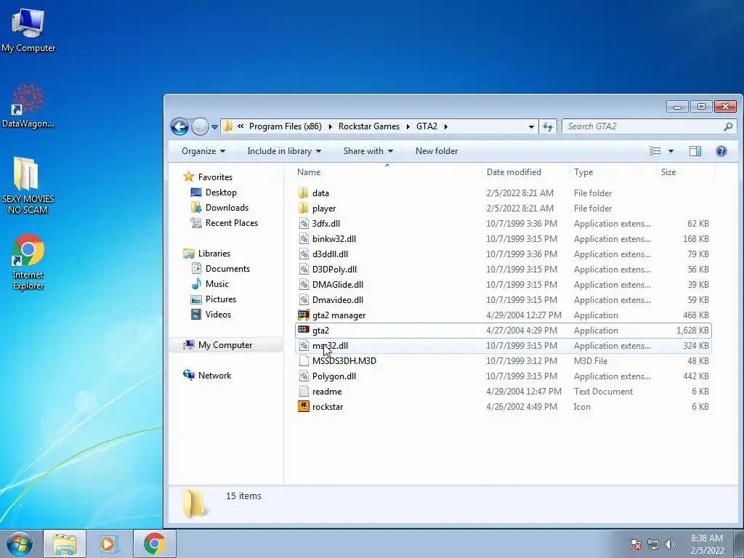Viewport: 744px width, 558px height.
Task: Open the Organize menu
Action: pos(203,151)
